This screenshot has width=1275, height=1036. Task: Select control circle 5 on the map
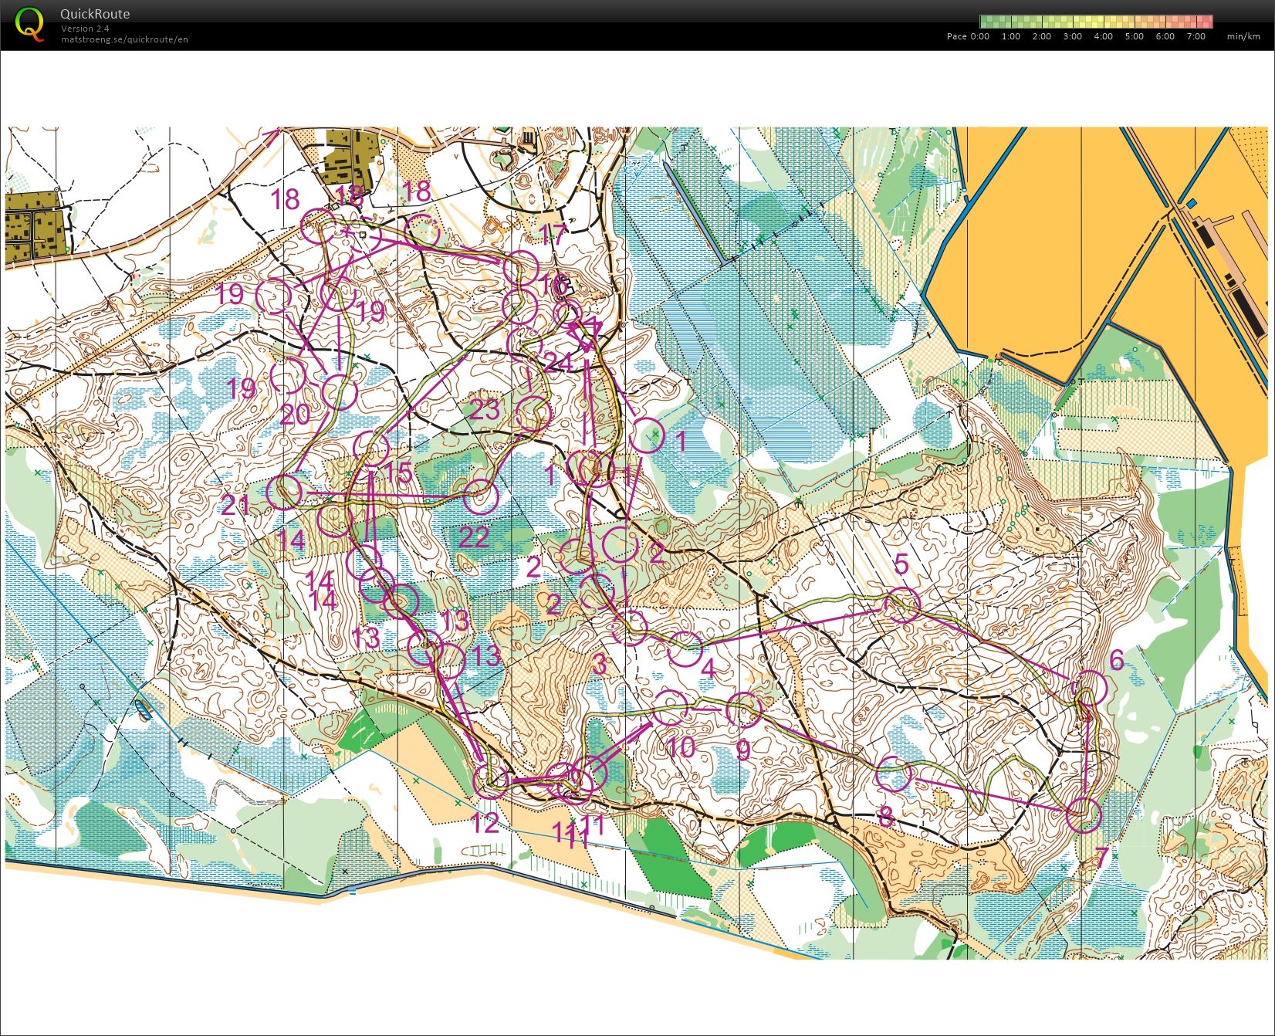coord(902,604)
